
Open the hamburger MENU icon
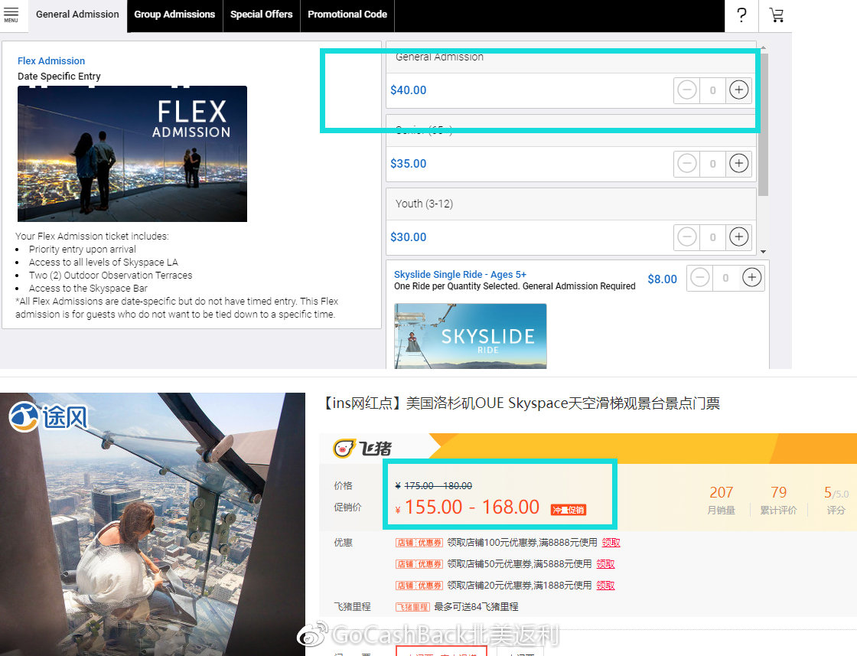tap(11, 15)
